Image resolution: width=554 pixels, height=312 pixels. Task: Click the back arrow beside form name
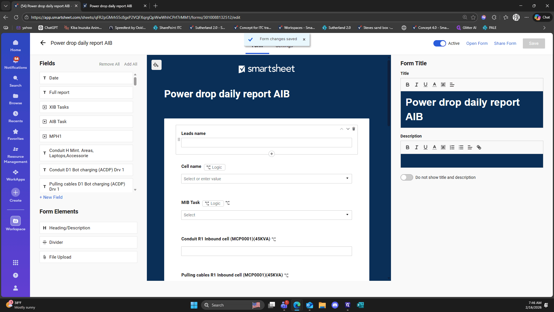point(43,43)
